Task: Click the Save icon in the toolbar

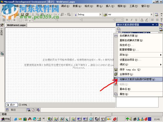Action: click(22, 14)
